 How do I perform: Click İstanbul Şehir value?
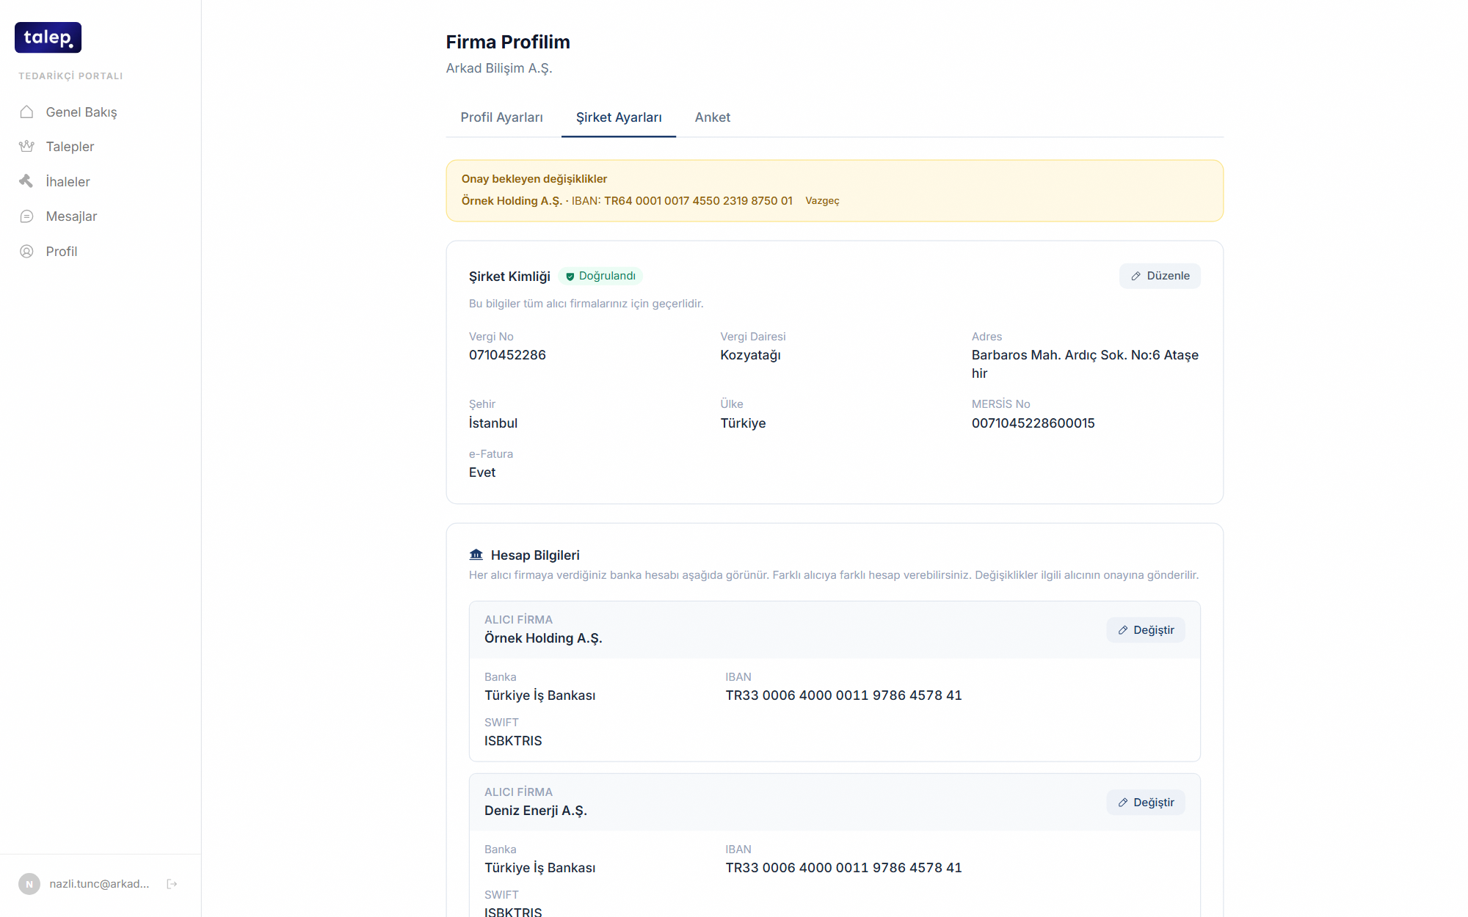pyautogui.click(x=493, y=423)
